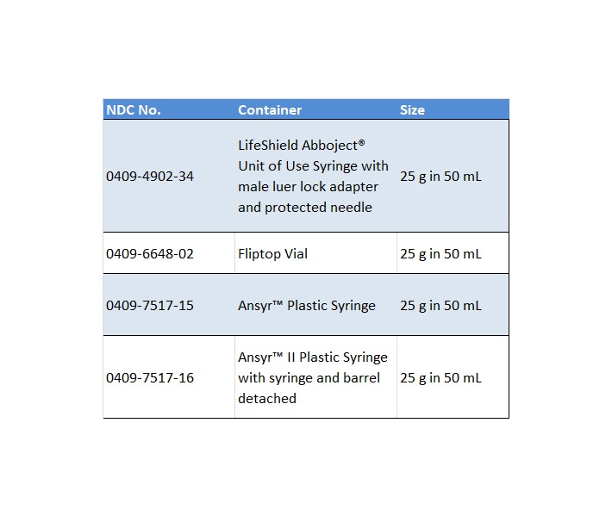This screenshot has width=612, height=516.
Task: Select size cell in the 0409-7517-16 row
Action: click(440, 378)
